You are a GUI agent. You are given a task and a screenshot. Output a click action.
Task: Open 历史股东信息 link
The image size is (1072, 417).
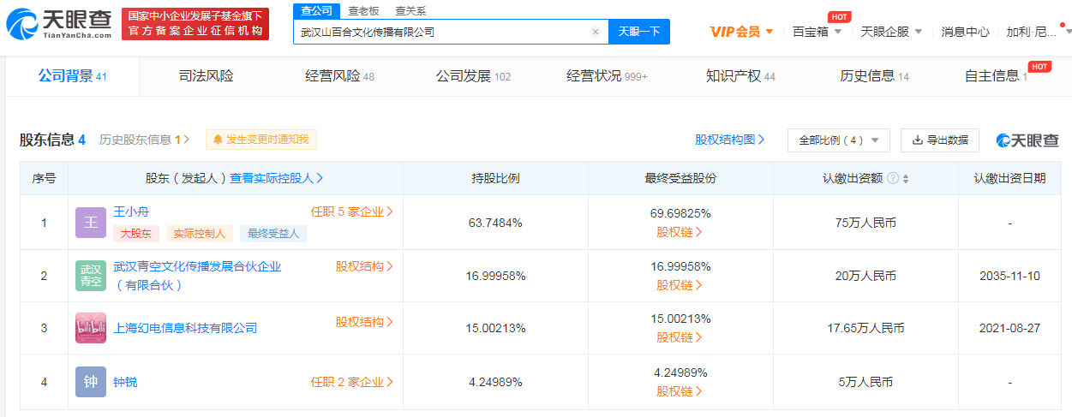(144, 140)
